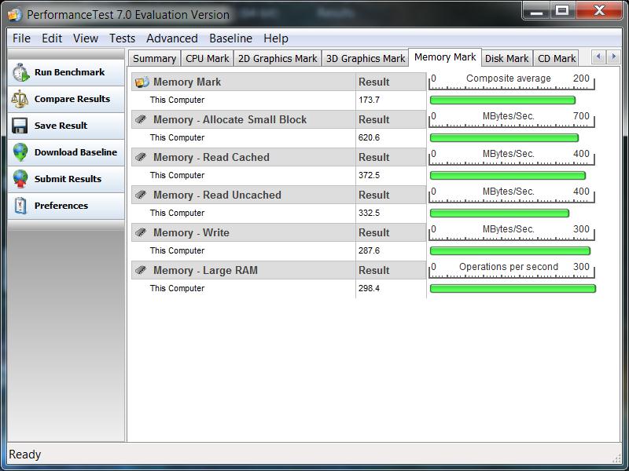Click the Save Result floppy disk icon
This screenshot has width=629, height=471.
coord(20,126)
